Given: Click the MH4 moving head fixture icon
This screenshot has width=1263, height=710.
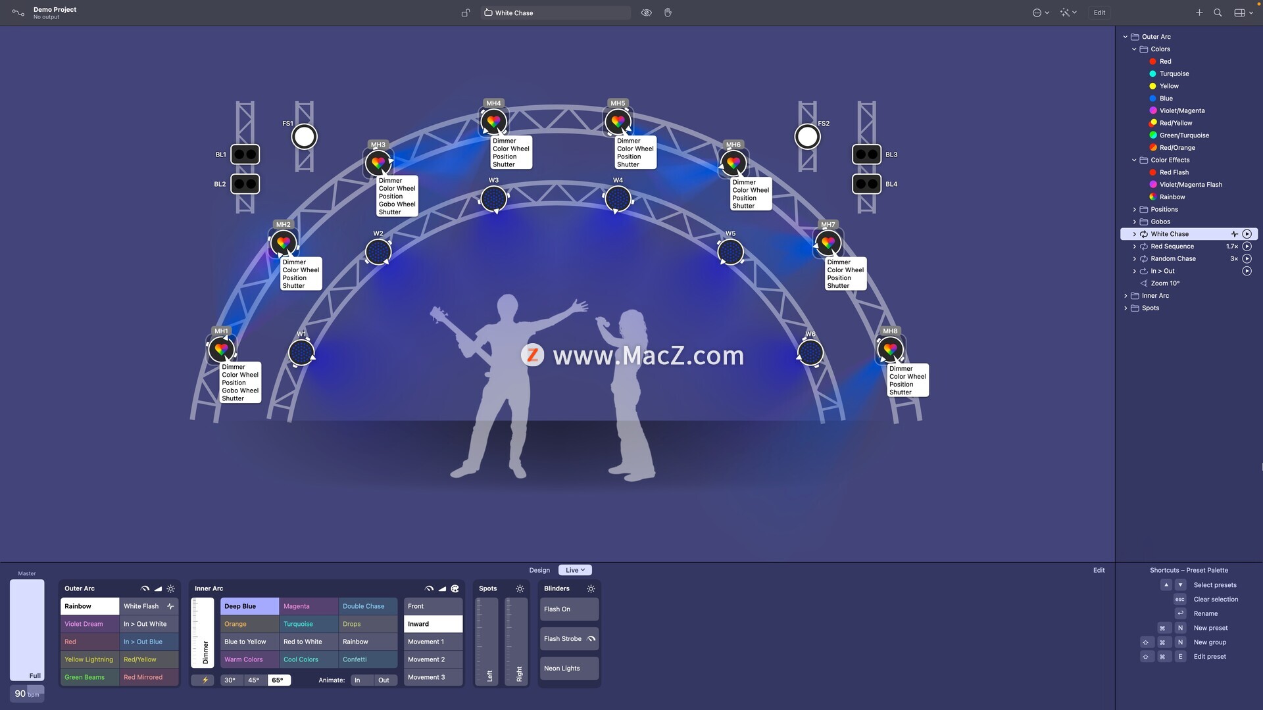Looking at the screenshot, I should 493,122.
